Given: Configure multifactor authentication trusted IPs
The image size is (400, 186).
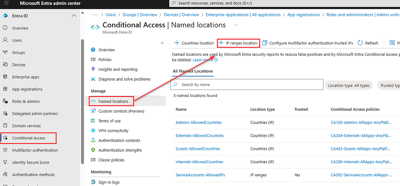Looking at the screenshot, I should (x=307, y=43).
